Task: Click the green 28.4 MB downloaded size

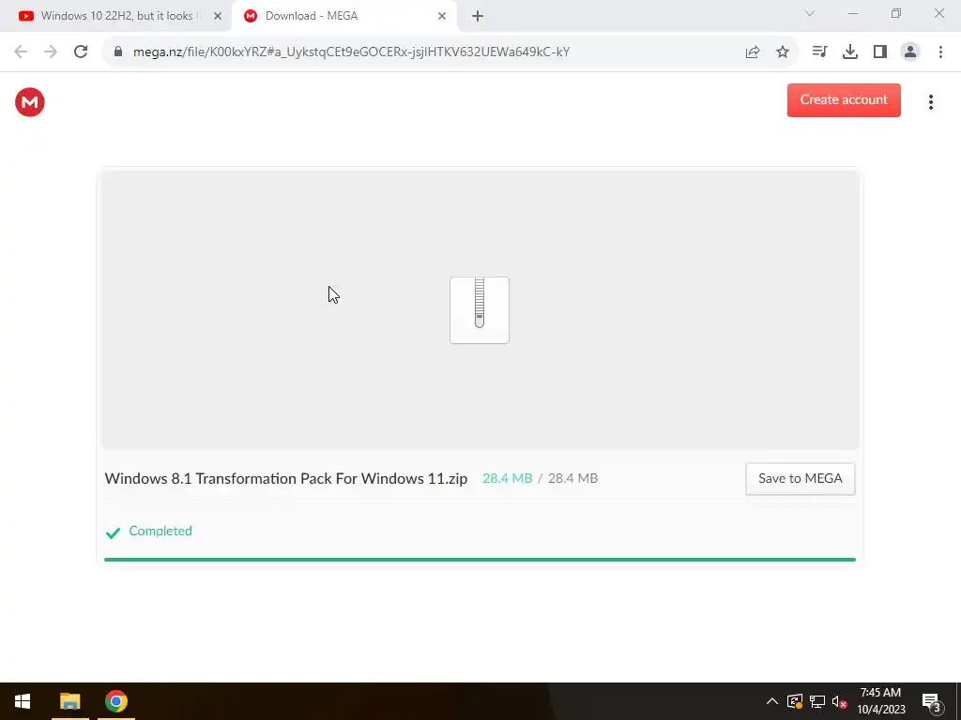Action: (x=507, y=478)
